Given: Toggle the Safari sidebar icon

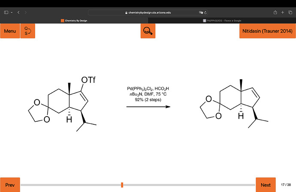Looking at the screenshot, I should (6, 12).
